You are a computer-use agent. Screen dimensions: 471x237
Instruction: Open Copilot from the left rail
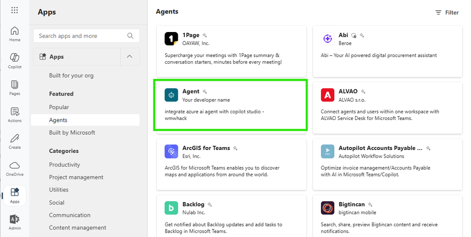tap(15, 61)
